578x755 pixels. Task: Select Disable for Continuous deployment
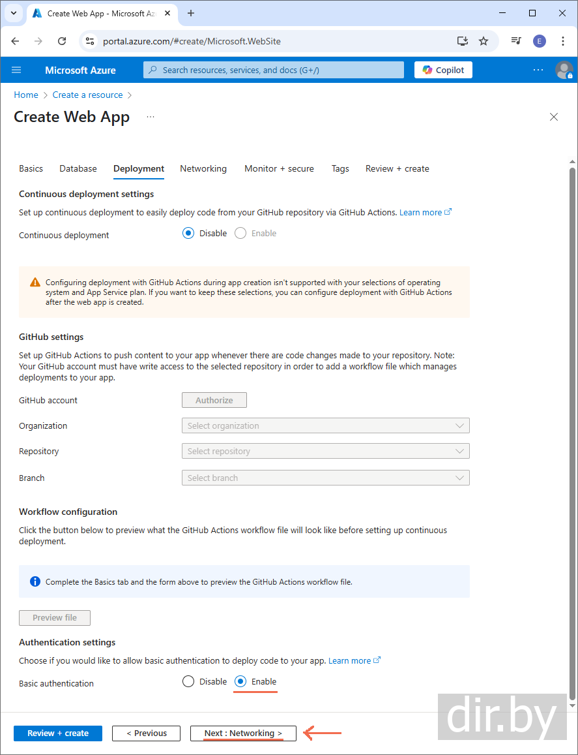pos(188,234)
